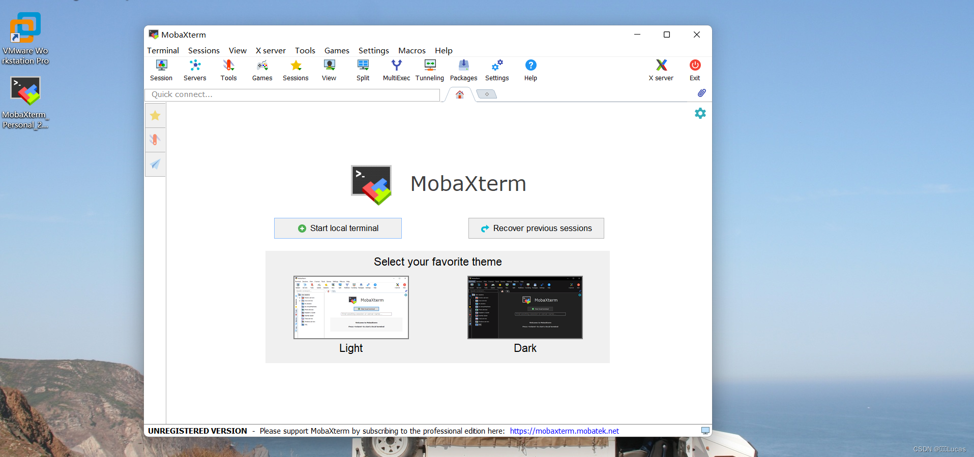Open VMware Workstation Pro desktop shortcut
The width and height of the screenshot is (974, 457).
25,39
